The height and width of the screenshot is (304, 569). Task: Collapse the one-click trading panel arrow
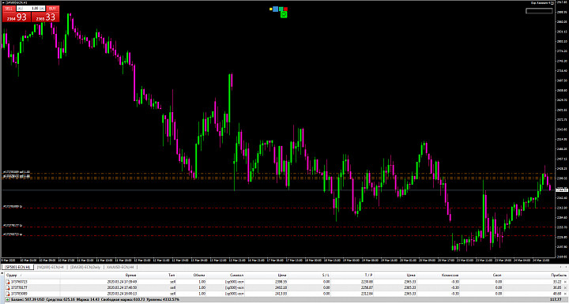tap(3, 2)
